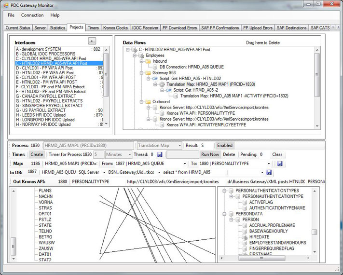343x275 pixels.
Task: Collapse the Gateway 953 tree node
Action: [x=142, y=73]
